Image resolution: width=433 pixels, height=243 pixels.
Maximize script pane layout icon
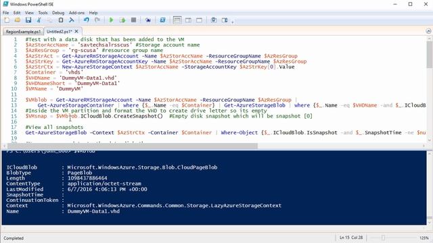[199, 20]
